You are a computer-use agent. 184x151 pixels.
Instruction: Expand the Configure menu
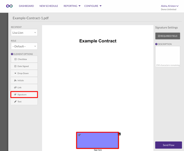(93, 6)
